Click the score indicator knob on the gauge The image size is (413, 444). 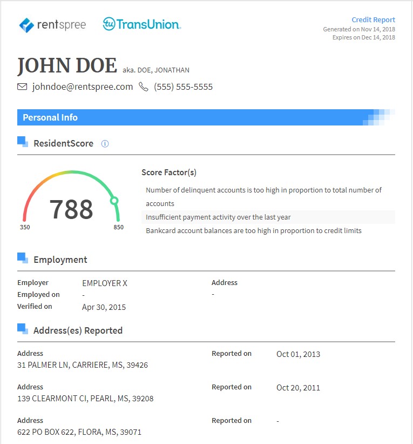(x=114, y=201)
